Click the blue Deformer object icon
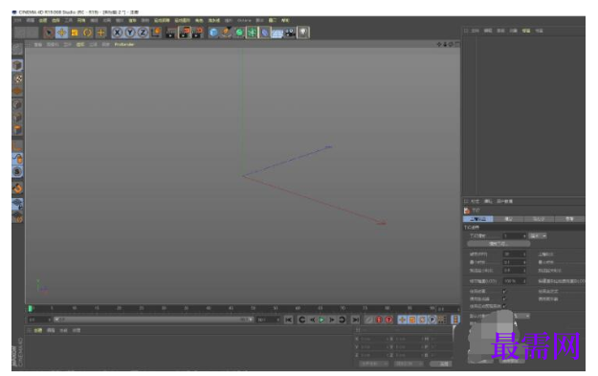Viewport: 598px width, 376px height. [x=264, y=33]
